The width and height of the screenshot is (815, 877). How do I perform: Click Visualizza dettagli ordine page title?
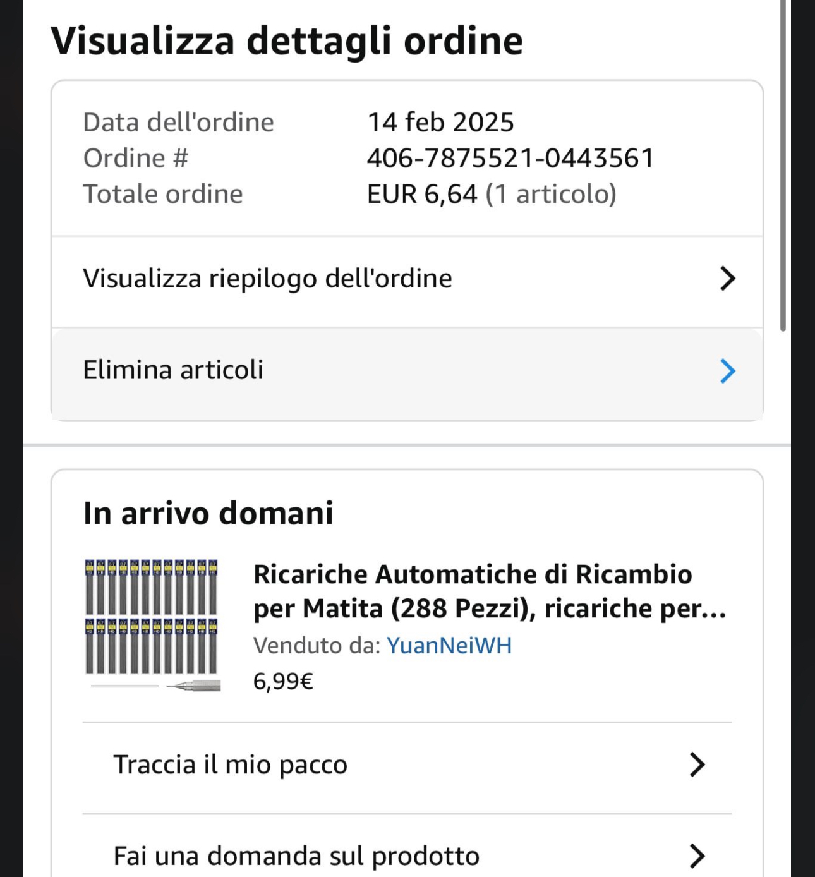tap(287, 41)
